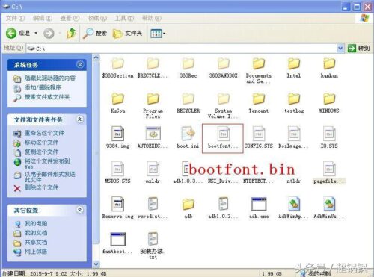
Task: Open the Edit (编辑) menu
Action: [43, 18]
